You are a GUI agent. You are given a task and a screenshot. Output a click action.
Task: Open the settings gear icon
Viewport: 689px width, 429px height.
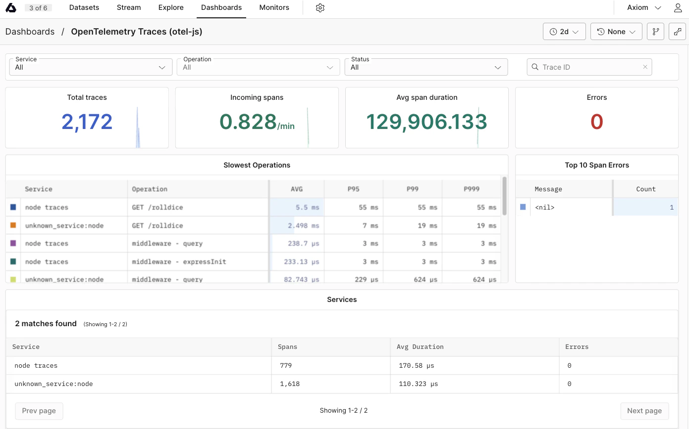click(320, 8)
